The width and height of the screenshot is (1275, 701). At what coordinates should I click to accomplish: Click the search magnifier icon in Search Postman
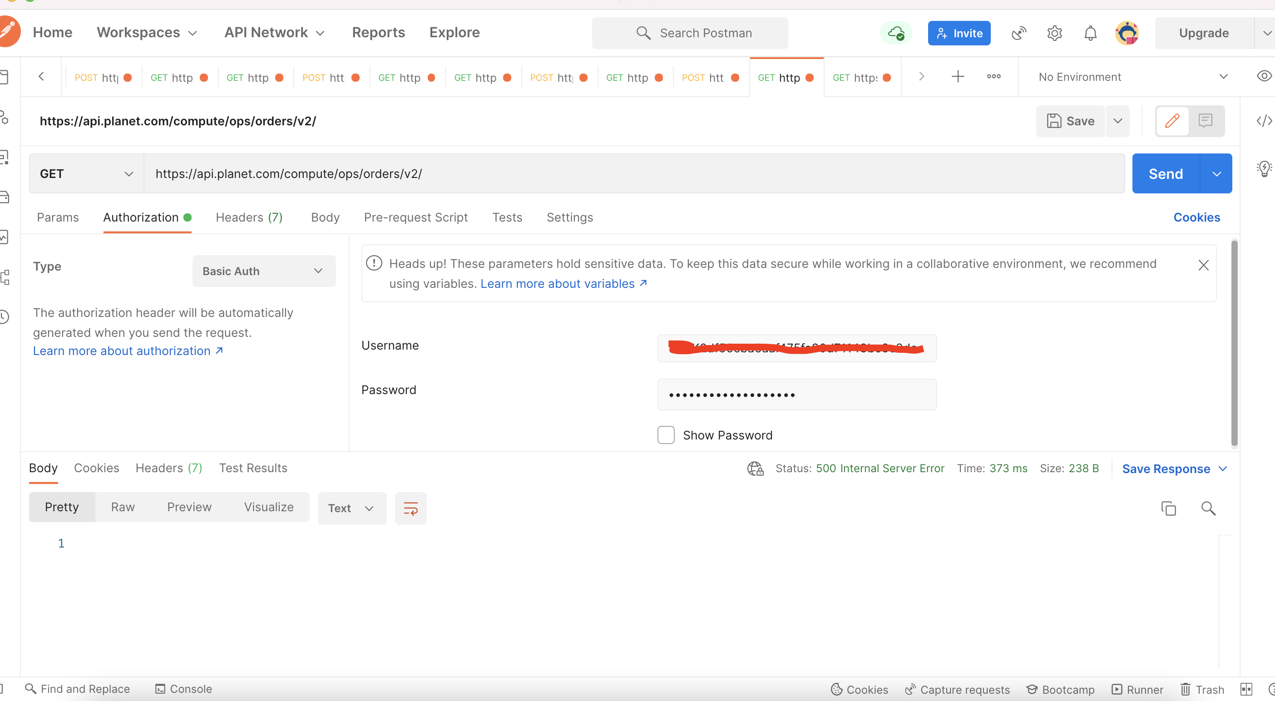click(643, 33)
